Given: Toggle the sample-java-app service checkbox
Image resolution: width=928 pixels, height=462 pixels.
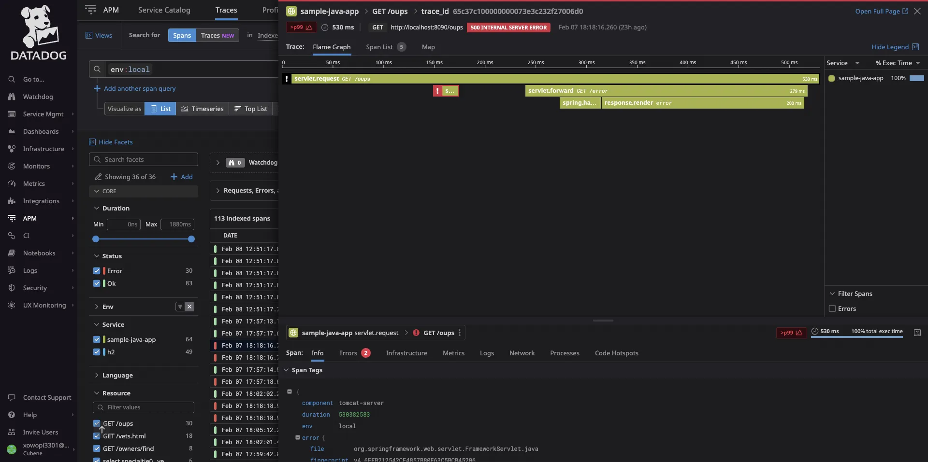Looking at the screenshot, I should (97, 339).
